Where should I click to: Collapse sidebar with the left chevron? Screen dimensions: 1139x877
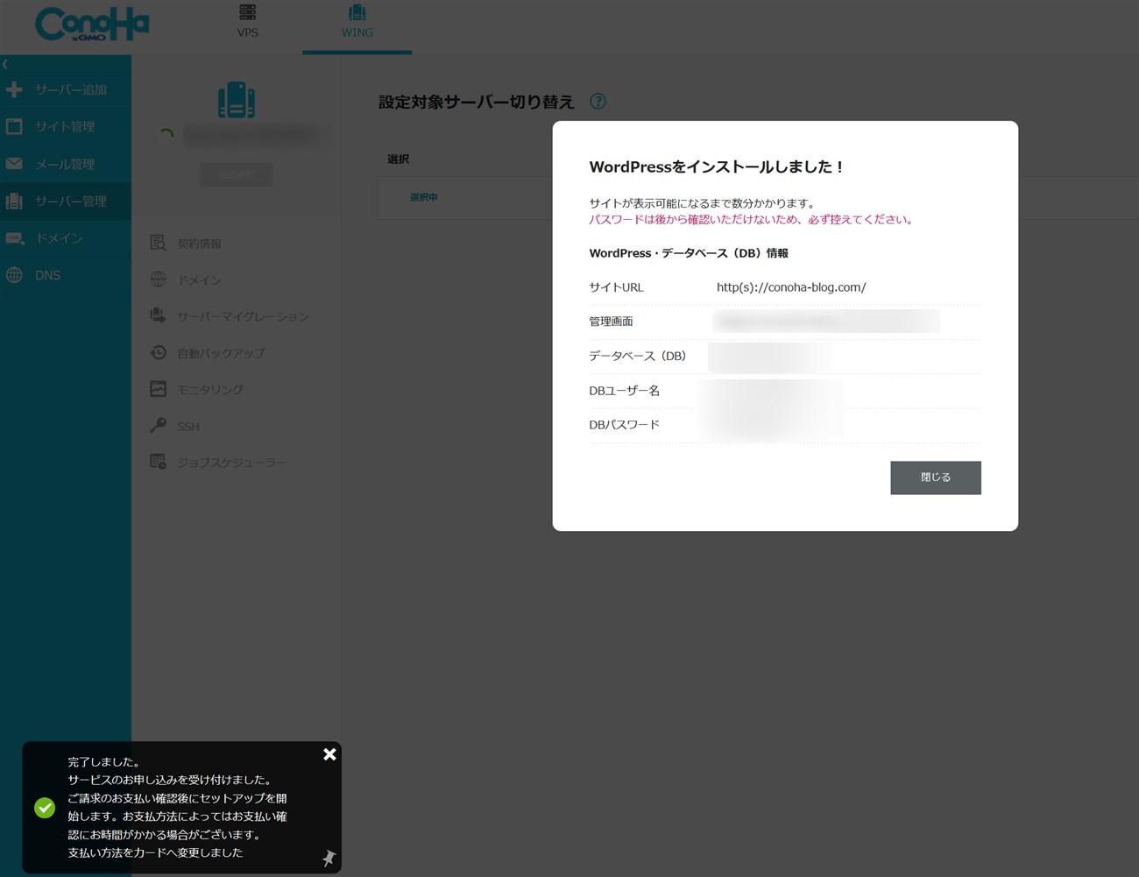pyautogui.click(x=5, y=64)
